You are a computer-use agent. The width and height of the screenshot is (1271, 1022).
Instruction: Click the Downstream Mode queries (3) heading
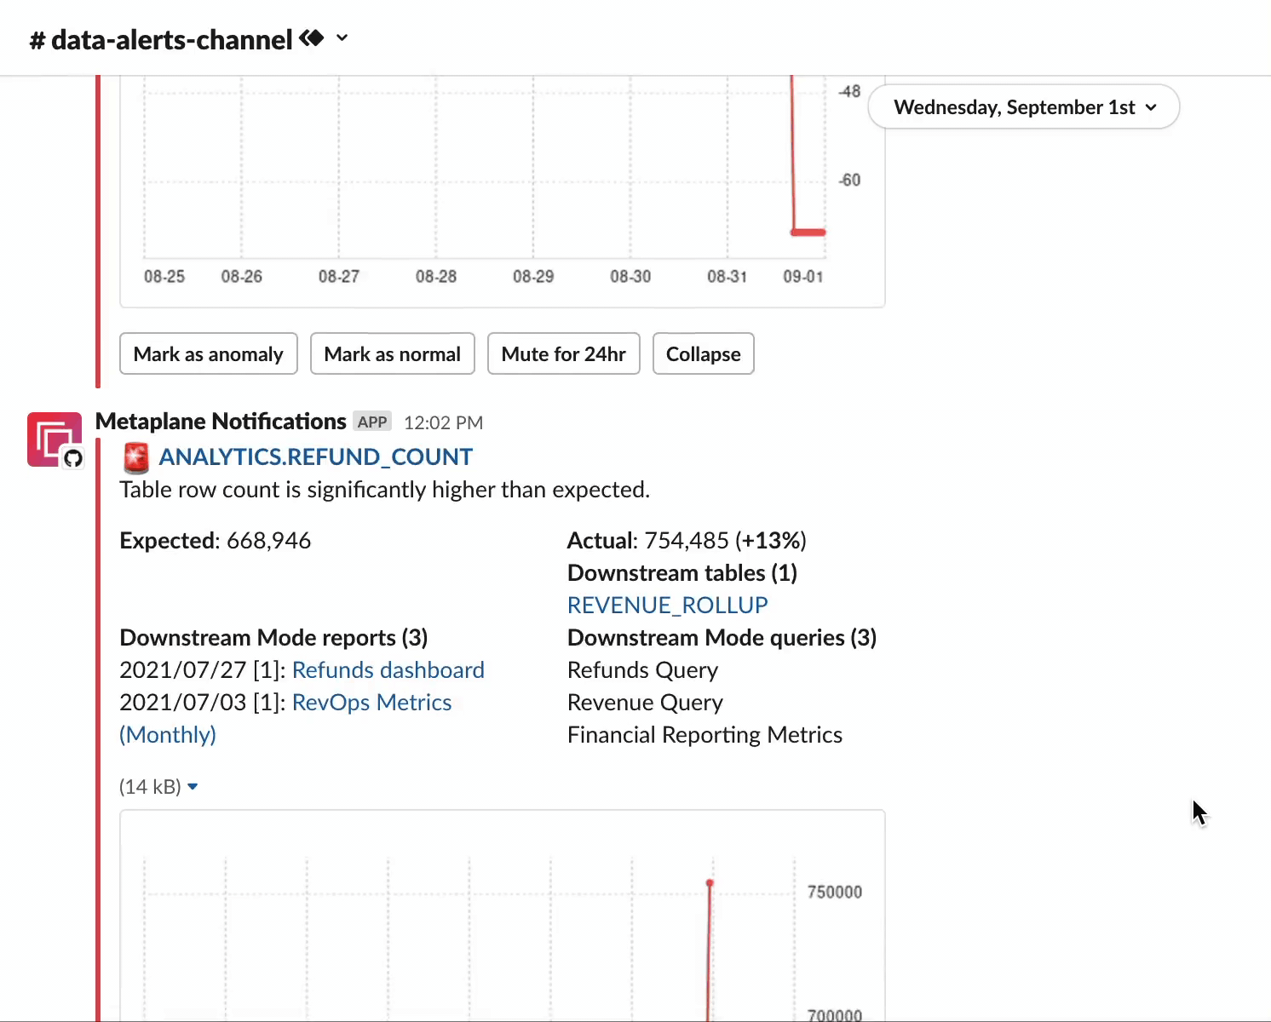pyautogui.click(x=722, y=638)
